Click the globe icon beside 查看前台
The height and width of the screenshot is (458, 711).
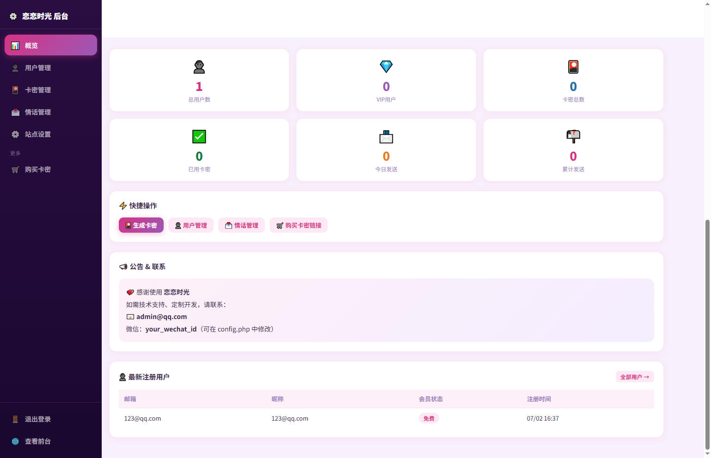(x=15, y=441)
